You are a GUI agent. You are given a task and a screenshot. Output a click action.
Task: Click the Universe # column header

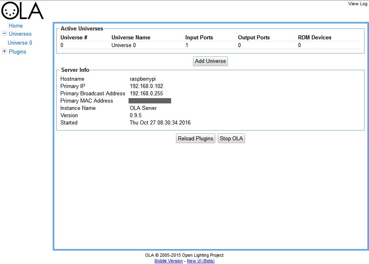74,38
